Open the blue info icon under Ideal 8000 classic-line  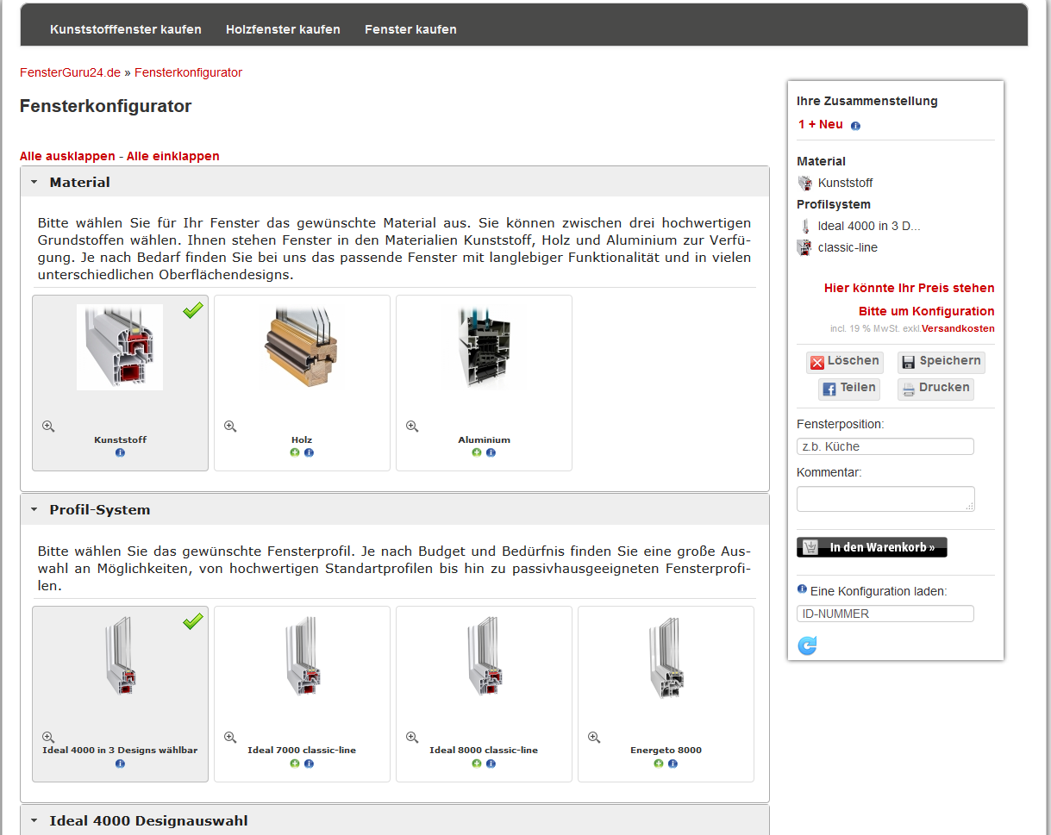(491, 763)
